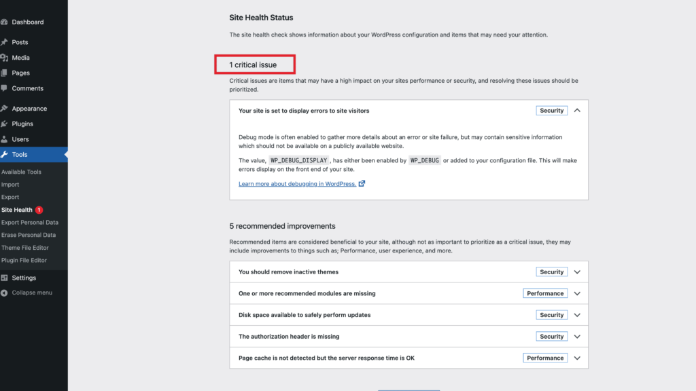
Task: Click the Dashboard gauge icon
Action: click(x=4, y=22)
